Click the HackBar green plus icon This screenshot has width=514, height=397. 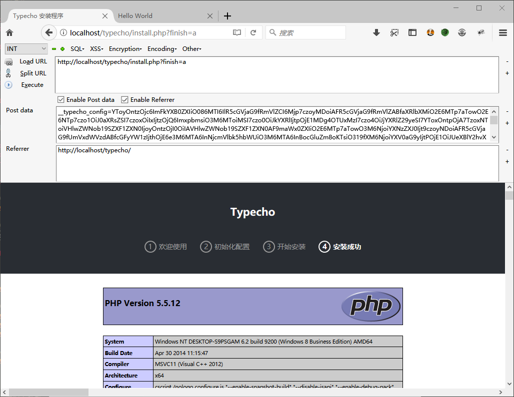62,49
